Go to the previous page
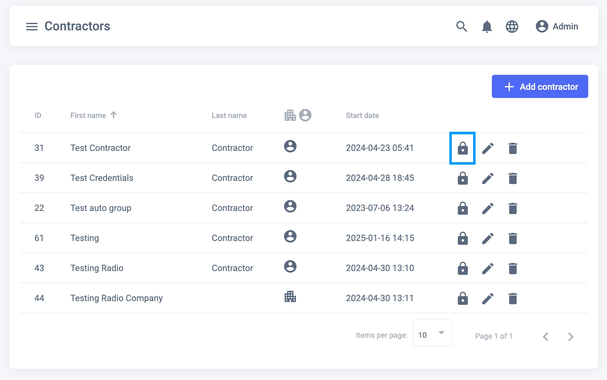The width and height of the screenshot is (607, 380). point(546,336)
